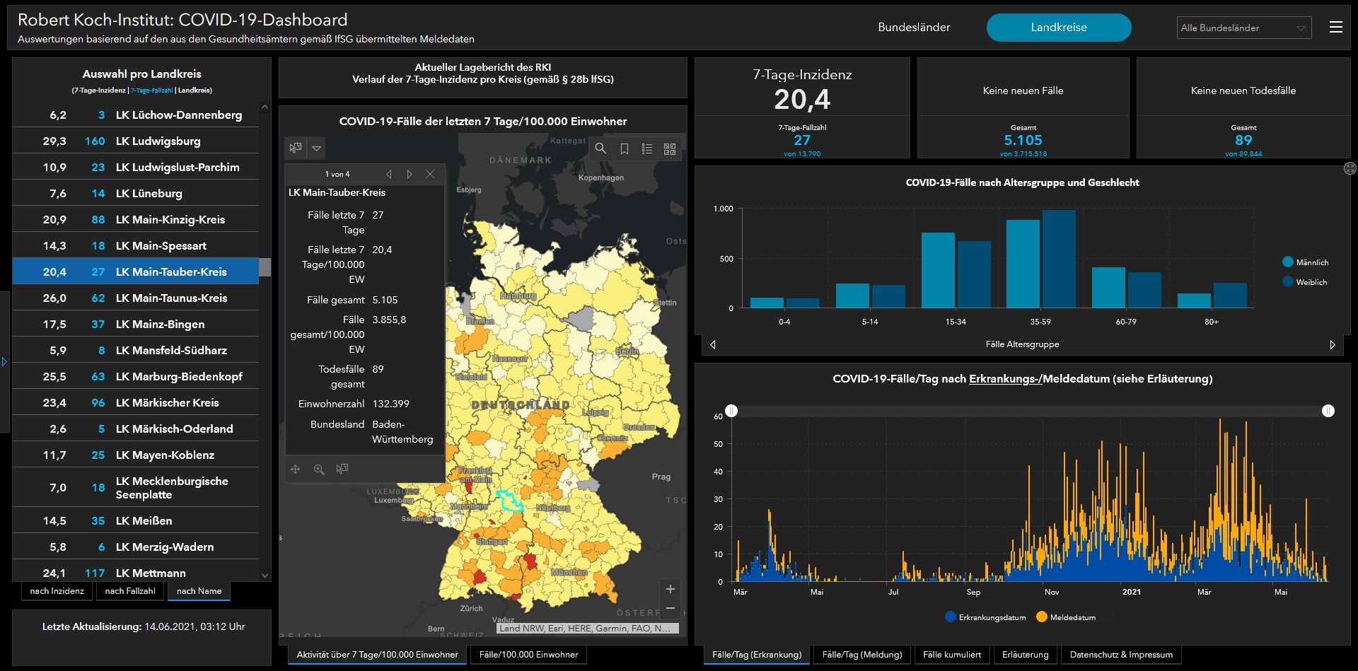
Task: Switch view to Bundesländer
Action: pyautogui.click(x=914, y=28)
